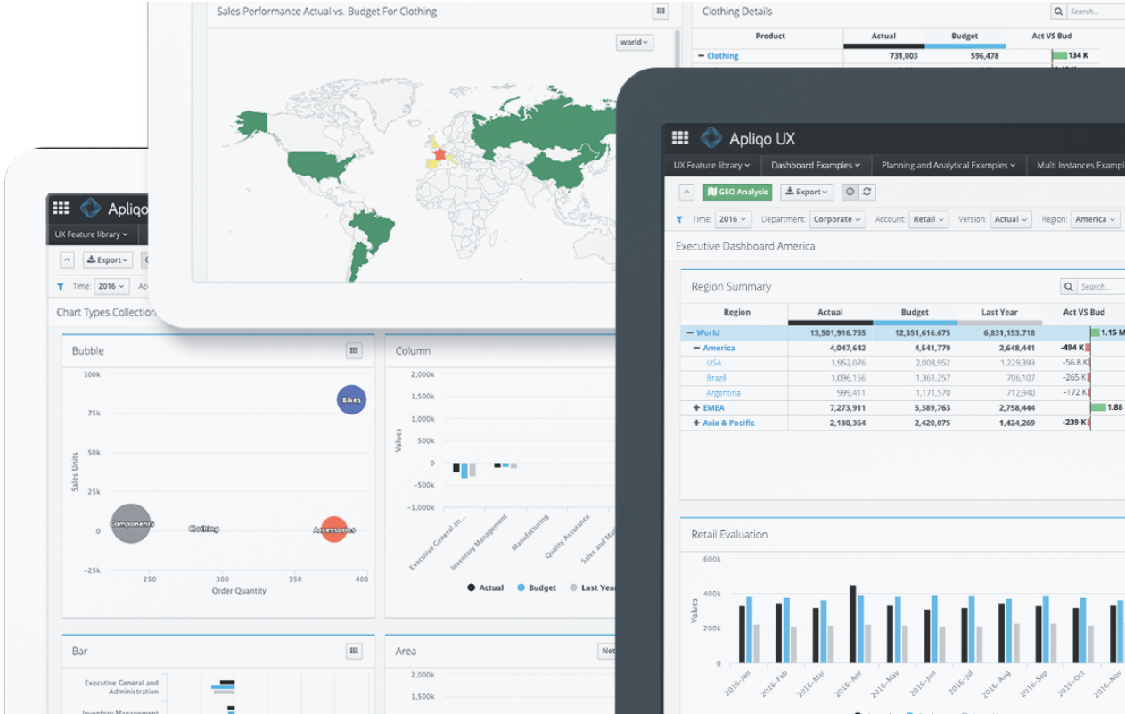Screen dimensions: 1125x714
Task: Click the EMEA Actual value 7,273,911
Action: (x=847, y=407)
